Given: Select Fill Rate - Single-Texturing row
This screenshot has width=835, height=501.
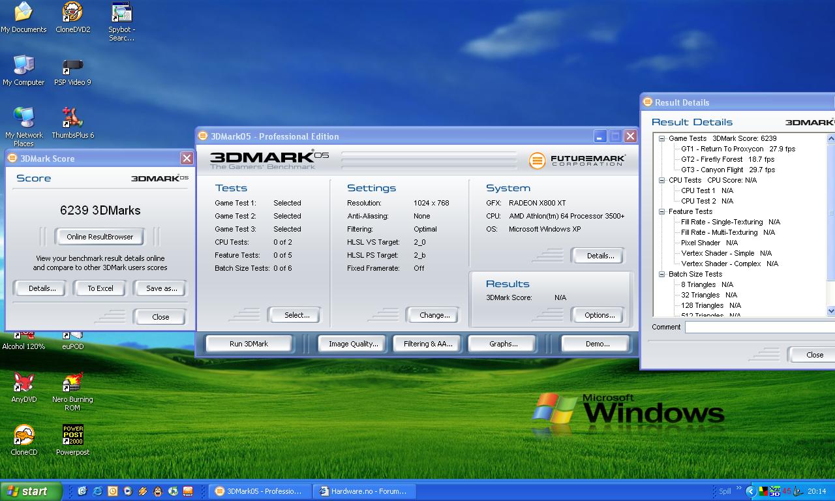Looking at the screenshot, I should click(731, 222).
